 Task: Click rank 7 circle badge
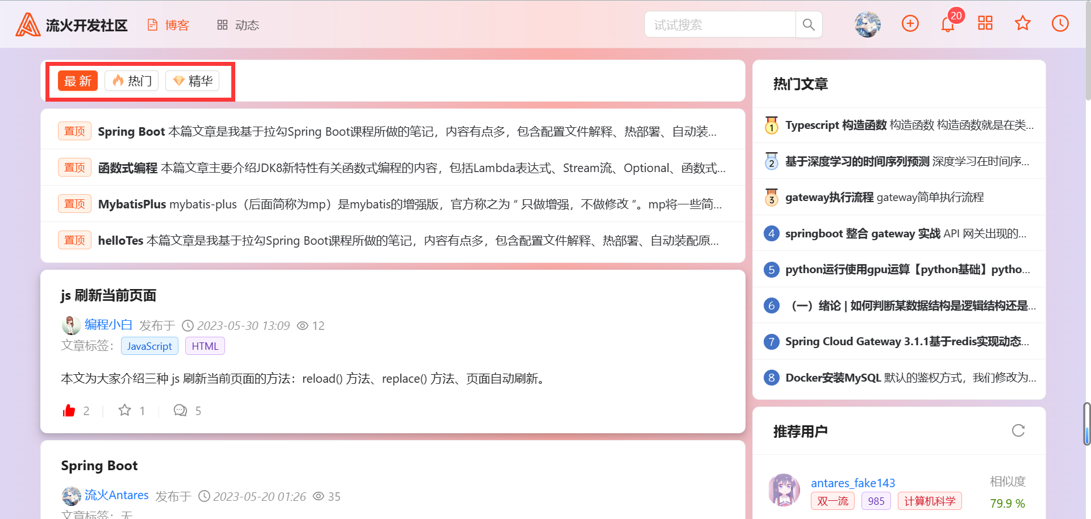tap(771, 341)
